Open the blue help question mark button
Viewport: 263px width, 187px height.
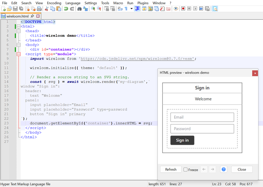pos(224,169)
